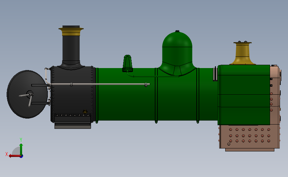Pick the thin pipe under the steam dome
This screenshot has height=177, width=288.
click(x=152, y=76)
